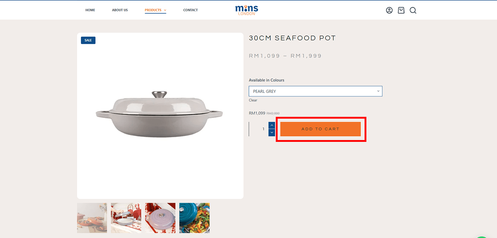497x238 pixels.
Task: Click the SALE badge on the product image
Action: pyautogui.click(x=88, y=40)
